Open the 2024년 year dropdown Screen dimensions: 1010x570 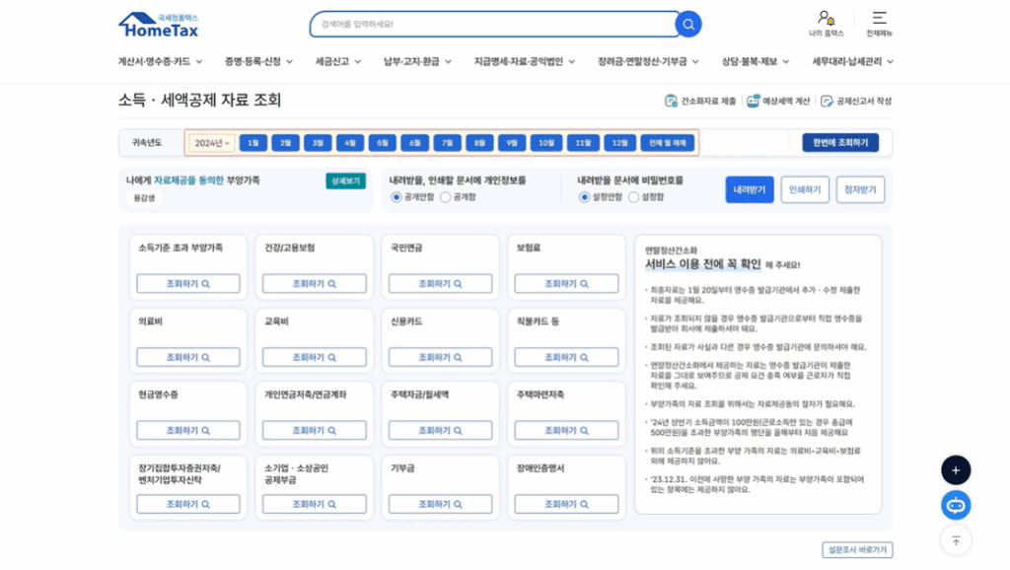pyautogui.click(x=212, y=142)
